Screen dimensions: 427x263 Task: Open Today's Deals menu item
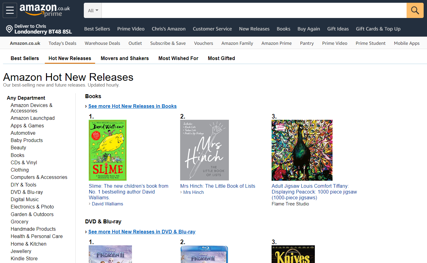(x=62, y=43)
